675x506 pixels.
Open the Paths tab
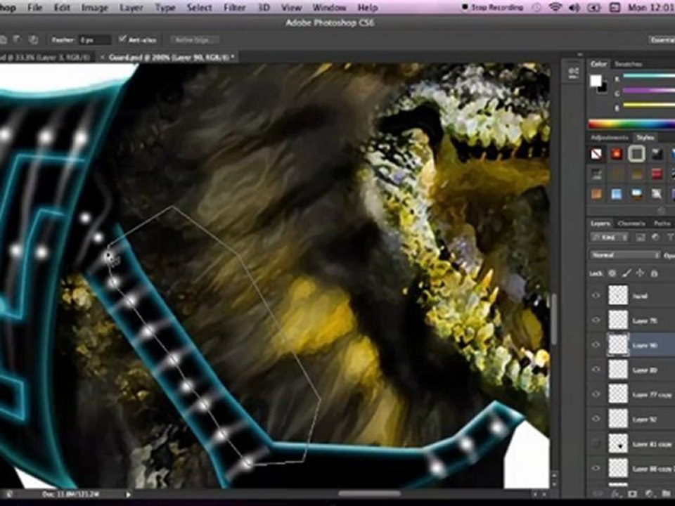[662, 223]
